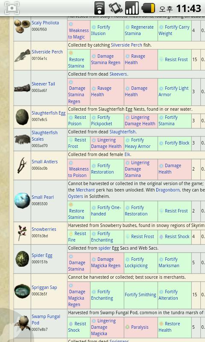The height and width of the screenshot is (342, 205).
Task: Click the Restore Health effect icon for Swamp Fungal Pod
Action: [x=161, y=324]
